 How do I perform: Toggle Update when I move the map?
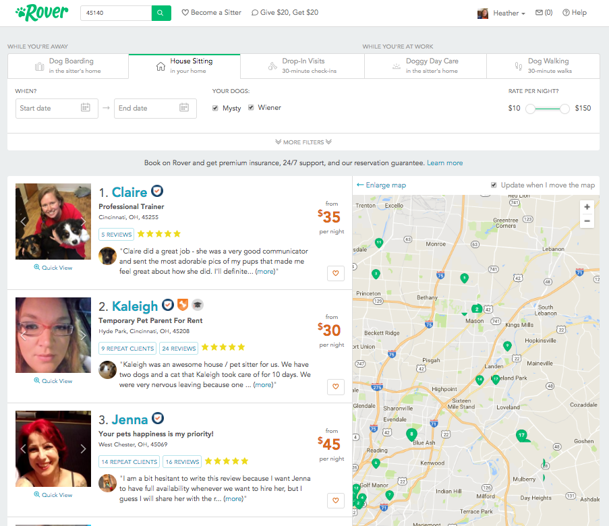494,185
